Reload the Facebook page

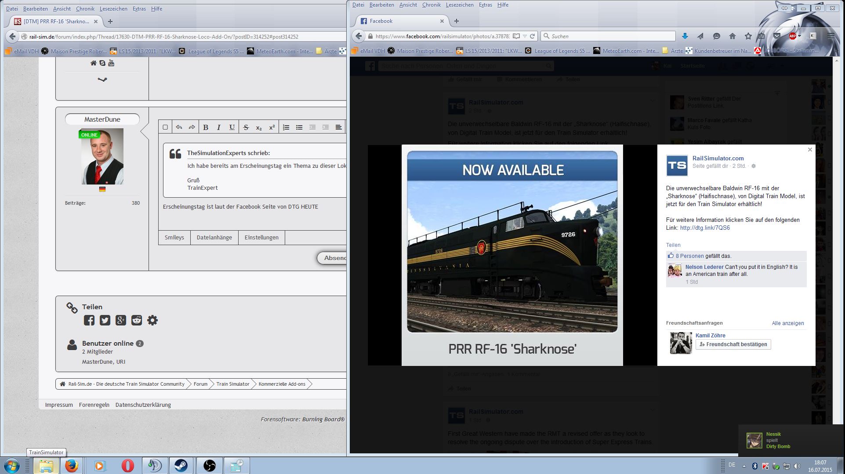[x=533, y=36]
